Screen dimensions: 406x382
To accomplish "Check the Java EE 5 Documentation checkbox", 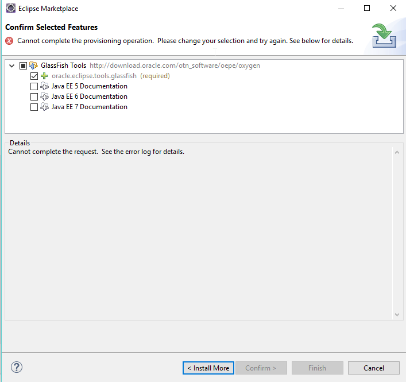I will (34, 86).
